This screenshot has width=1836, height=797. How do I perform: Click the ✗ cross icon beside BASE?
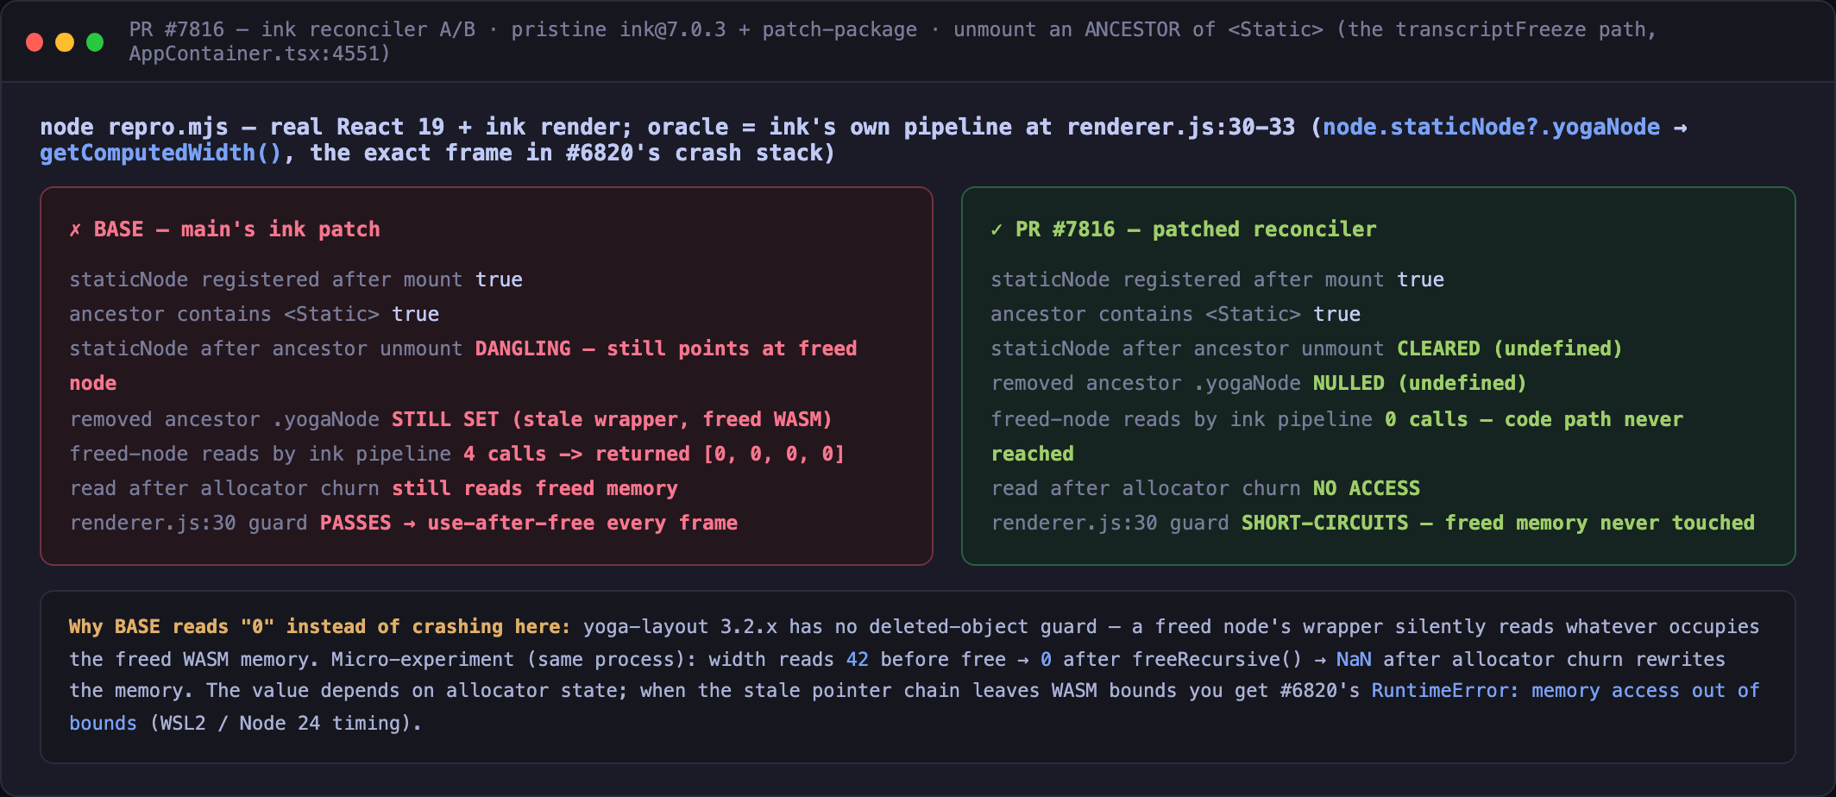pyautogui.click(x=75, y=229)
